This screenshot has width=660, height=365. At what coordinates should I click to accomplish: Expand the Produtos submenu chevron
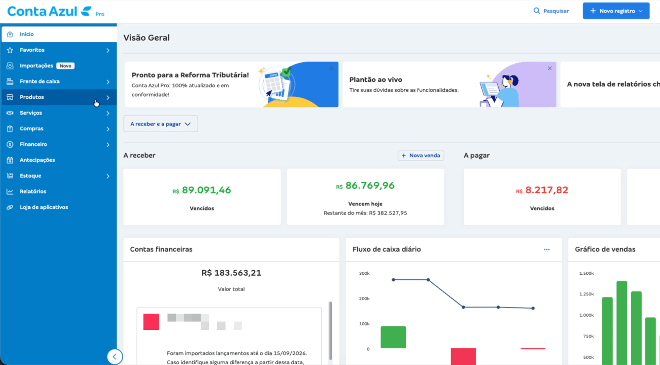click(x=108, y=98)
